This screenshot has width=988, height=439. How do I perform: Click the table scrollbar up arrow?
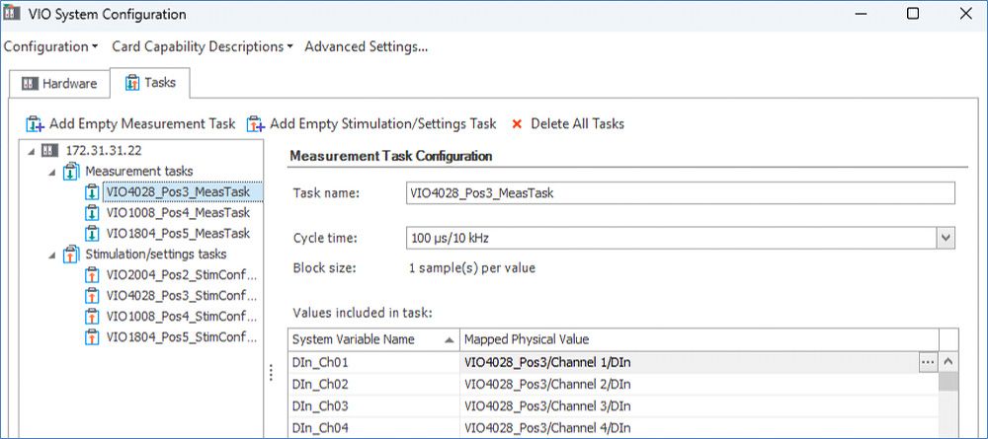tap(948, 362)
